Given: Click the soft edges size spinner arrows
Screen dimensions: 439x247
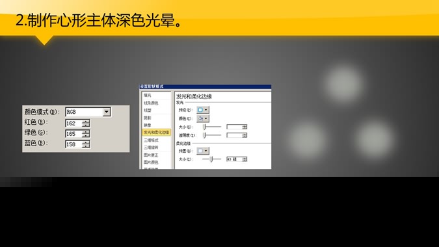Looking at the screenshot, I should tap(245, 159).
